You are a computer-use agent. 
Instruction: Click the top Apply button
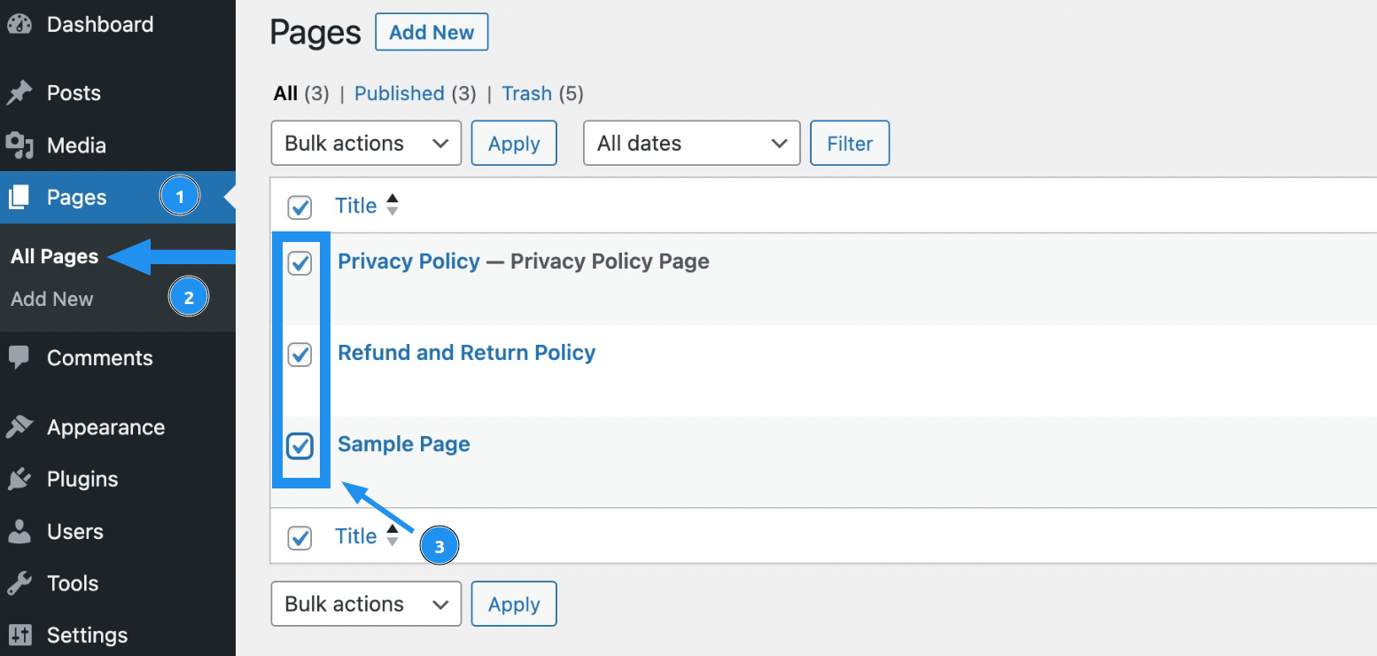(x=514, y=144)
